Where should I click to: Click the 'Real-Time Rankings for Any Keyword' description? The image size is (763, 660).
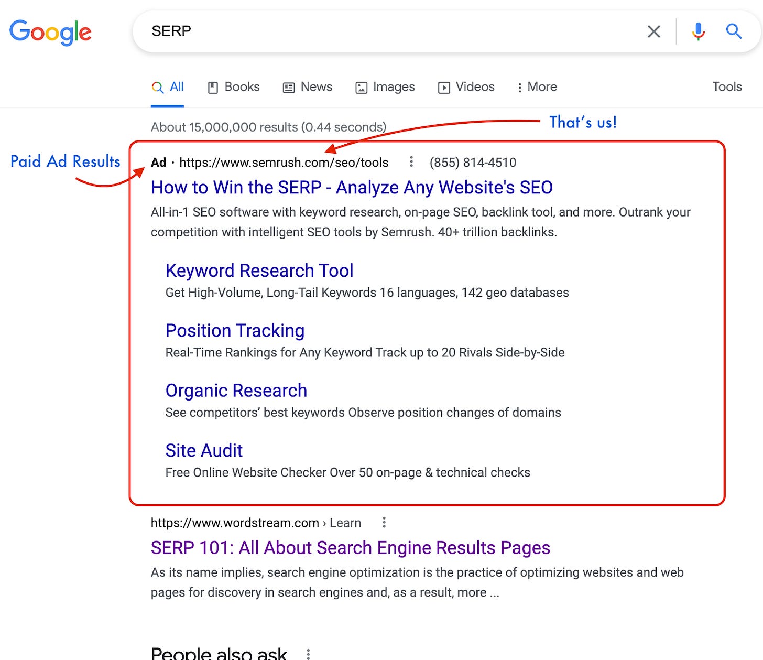tap(365, 352)
